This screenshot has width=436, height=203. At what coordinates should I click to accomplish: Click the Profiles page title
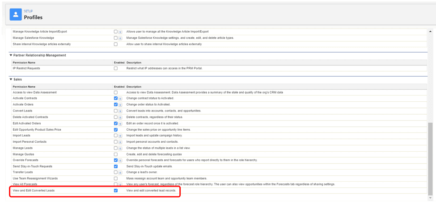33,17
